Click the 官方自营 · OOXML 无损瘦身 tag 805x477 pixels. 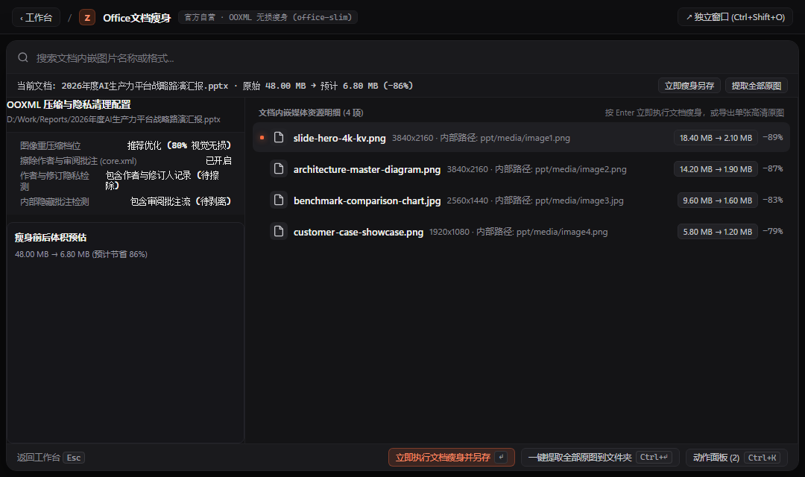coord(268,17)
